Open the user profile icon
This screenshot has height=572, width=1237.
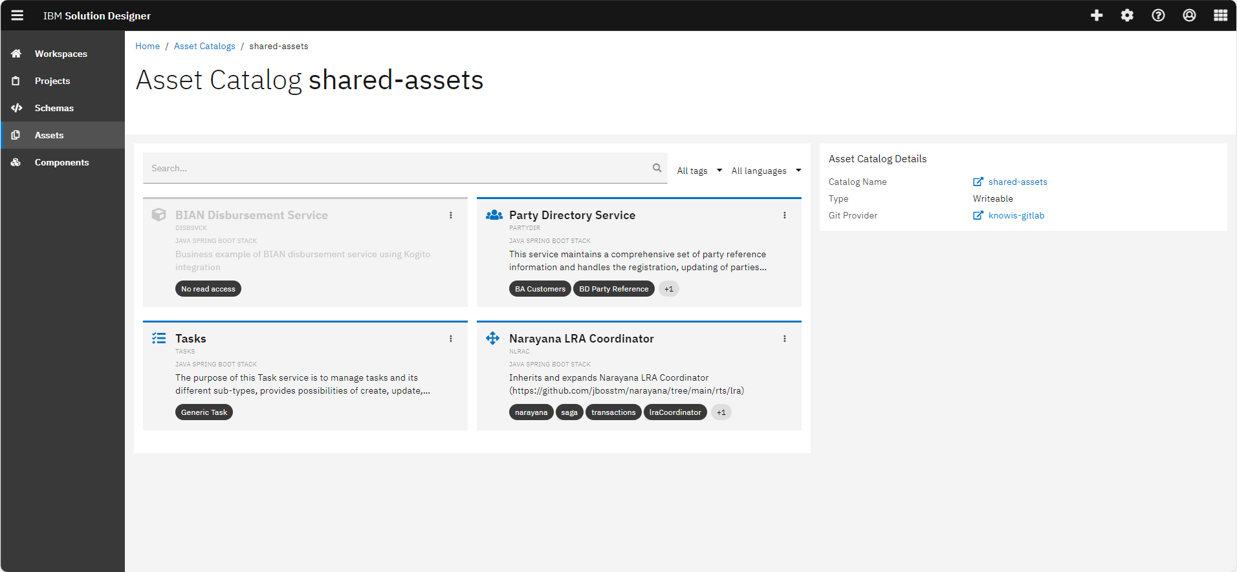(x=1189, y=16)
